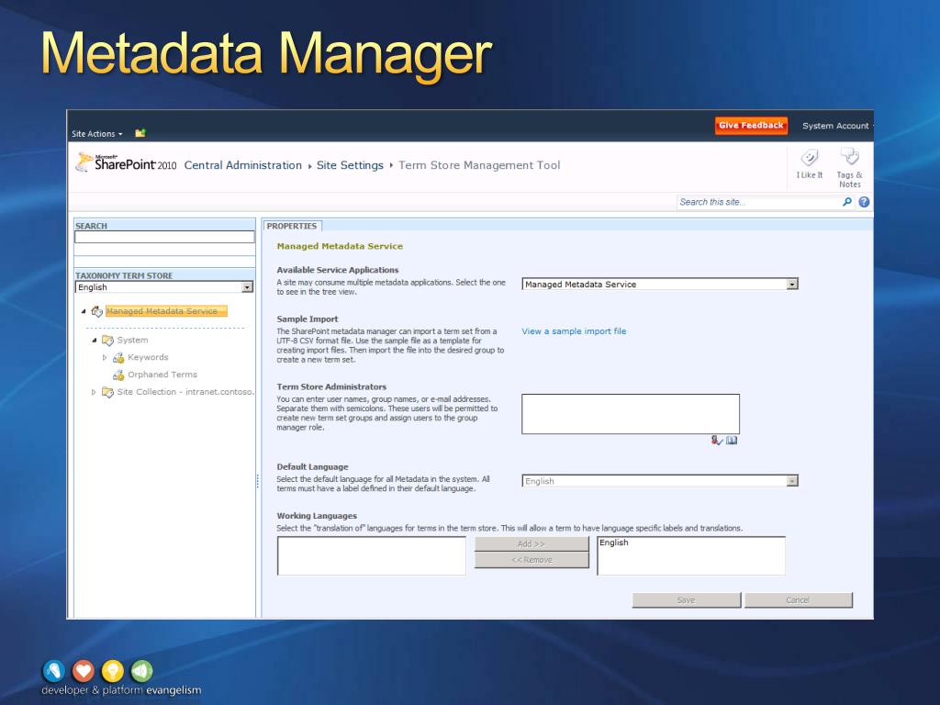Click the green megaphone evangelism icon
Screen dimensions: 940x705
(142, 671)
